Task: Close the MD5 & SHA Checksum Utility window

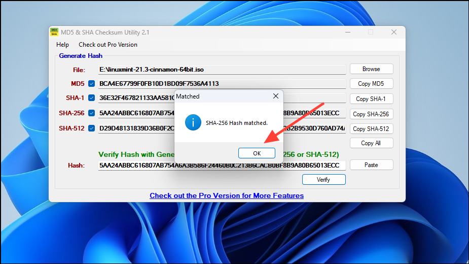Action: coord(394,32)
